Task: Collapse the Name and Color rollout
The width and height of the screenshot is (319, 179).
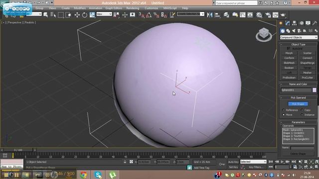Action: point(298,84)
